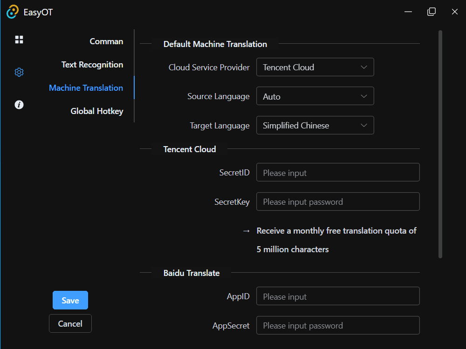Click the arrow icon beside free quota text
This screenshot has width=466, height=349.
(x=247, y=231)
